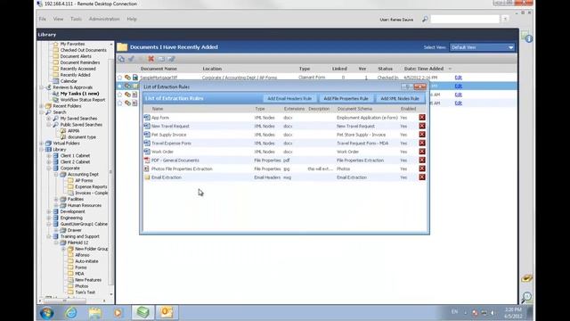Select AP Forms folder in tree

click(84, 180)
